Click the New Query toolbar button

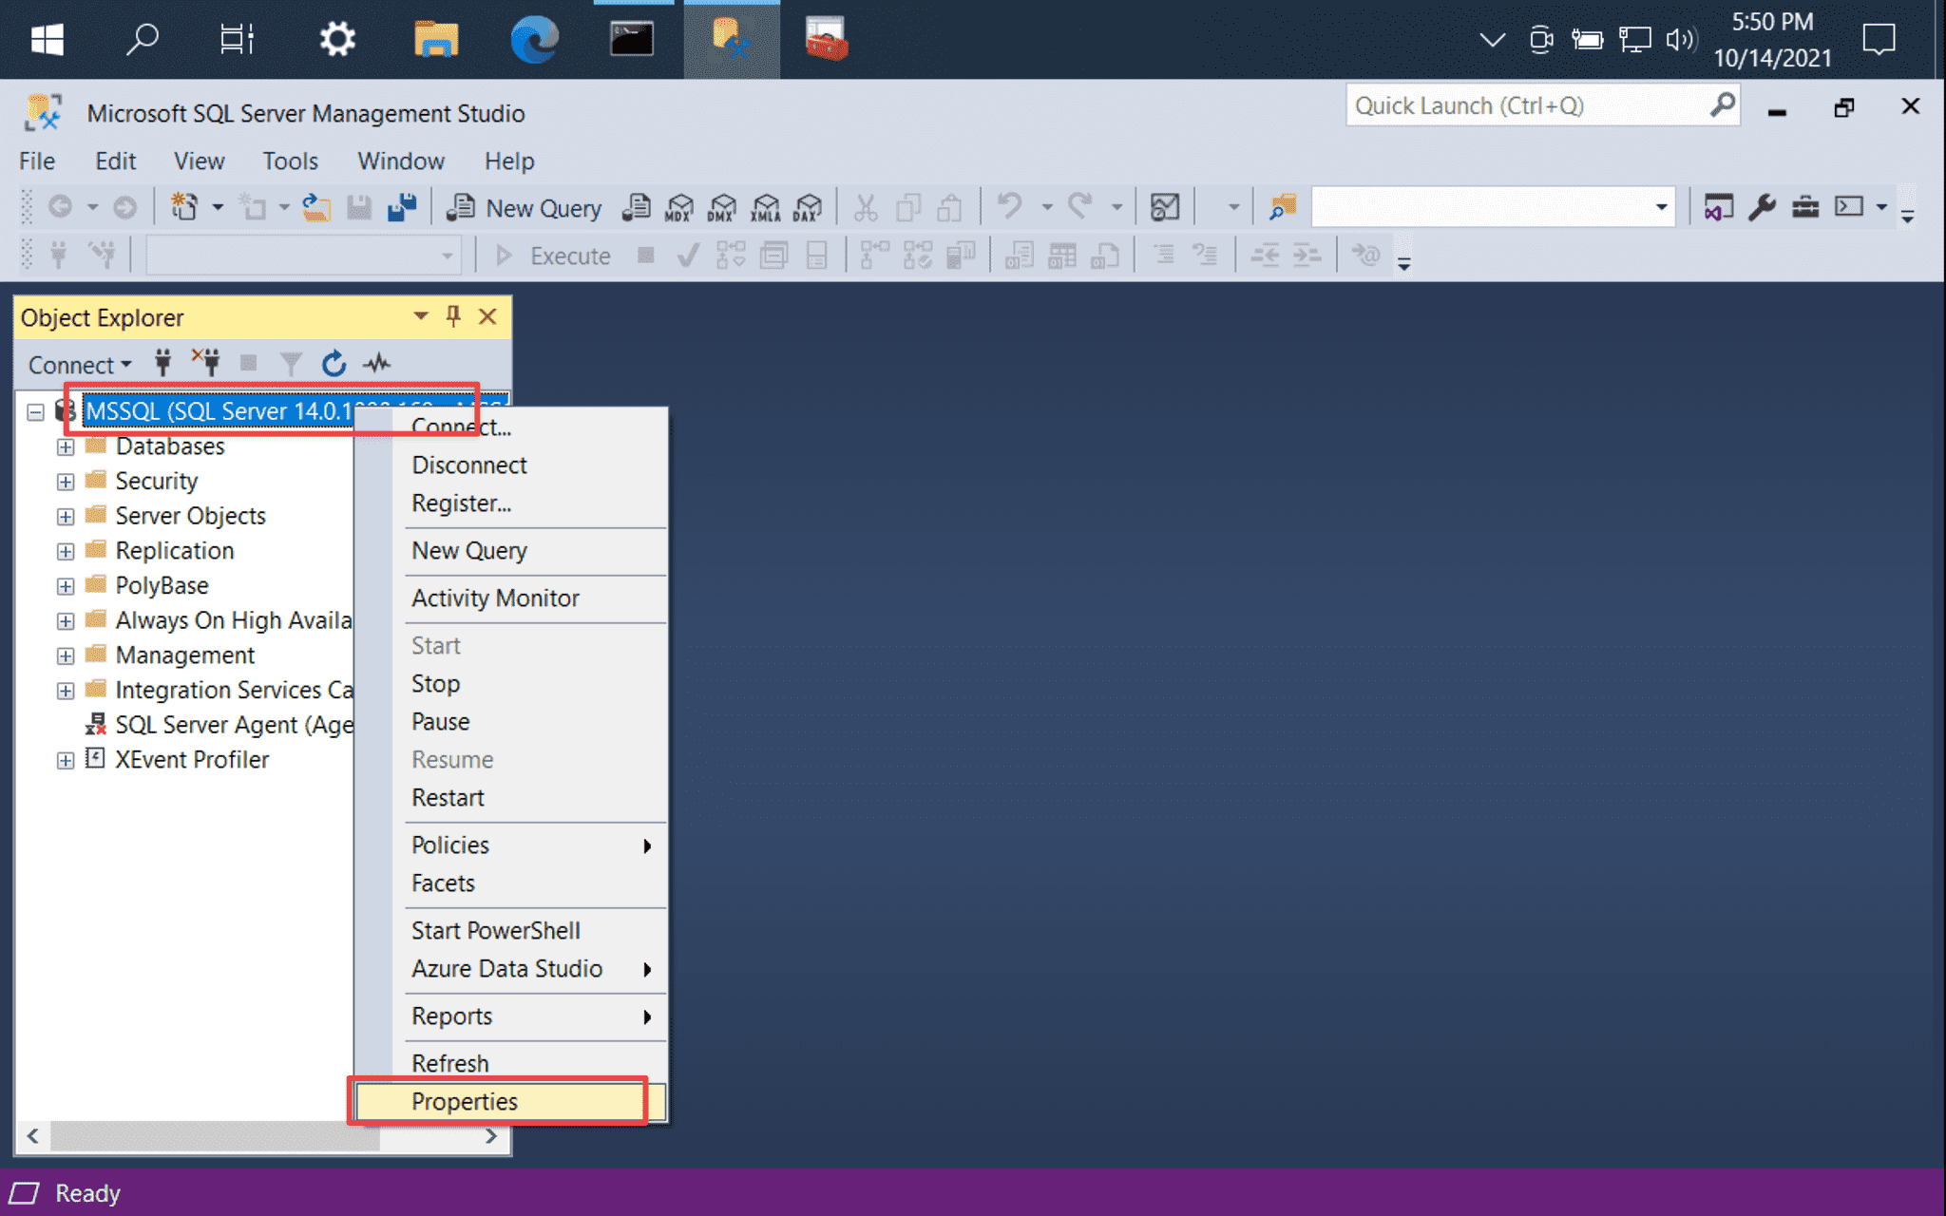524,207
